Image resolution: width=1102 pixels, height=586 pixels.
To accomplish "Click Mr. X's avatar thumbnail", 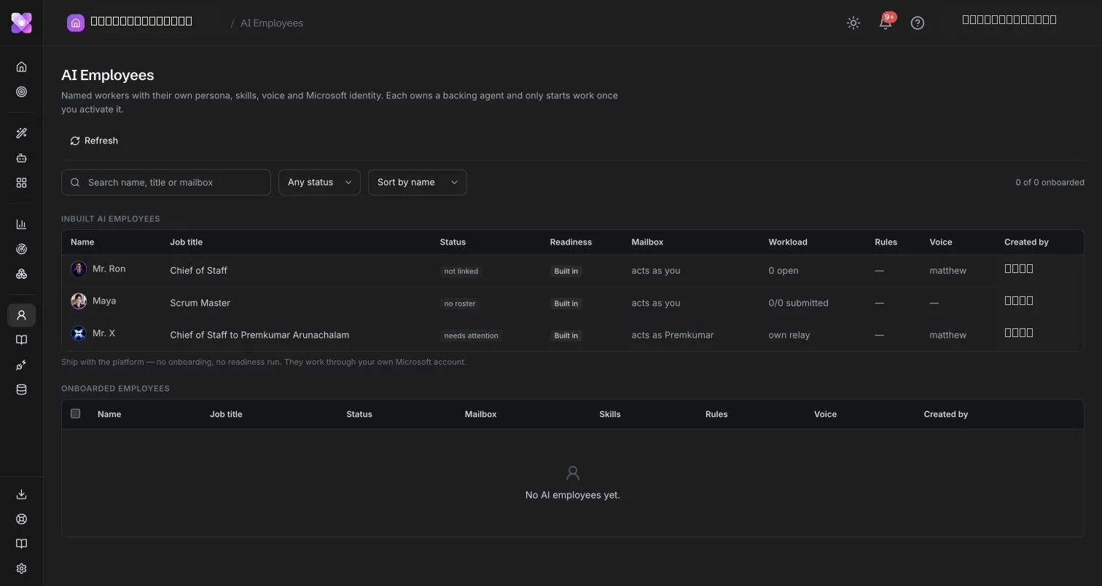I will tap(79, 333).
